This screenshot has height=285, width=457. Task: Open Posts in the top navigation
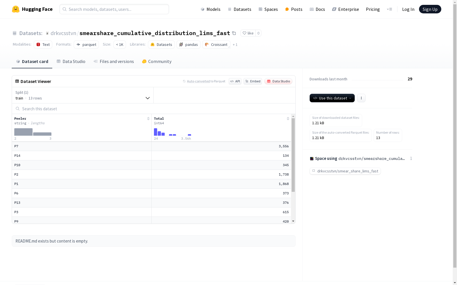tap(294, 9)
